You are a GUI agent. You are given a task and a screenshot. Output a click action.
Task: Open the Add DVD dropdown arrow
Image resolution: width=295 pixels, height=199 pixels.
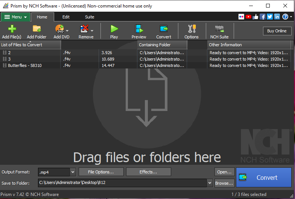pyautogui.click(x=67, y=31)
